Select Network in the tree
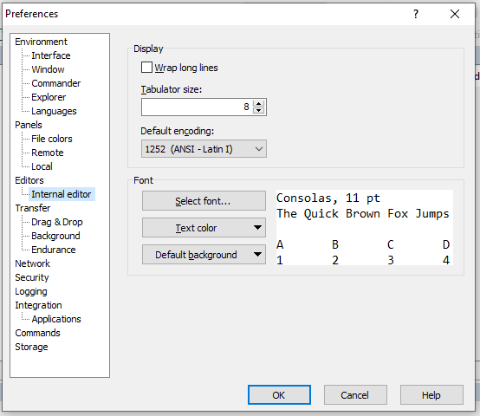 point(32,263)
